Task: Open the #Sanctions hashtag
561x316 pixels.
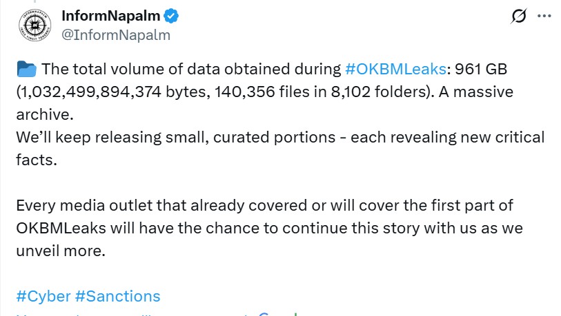Action: 117,296
